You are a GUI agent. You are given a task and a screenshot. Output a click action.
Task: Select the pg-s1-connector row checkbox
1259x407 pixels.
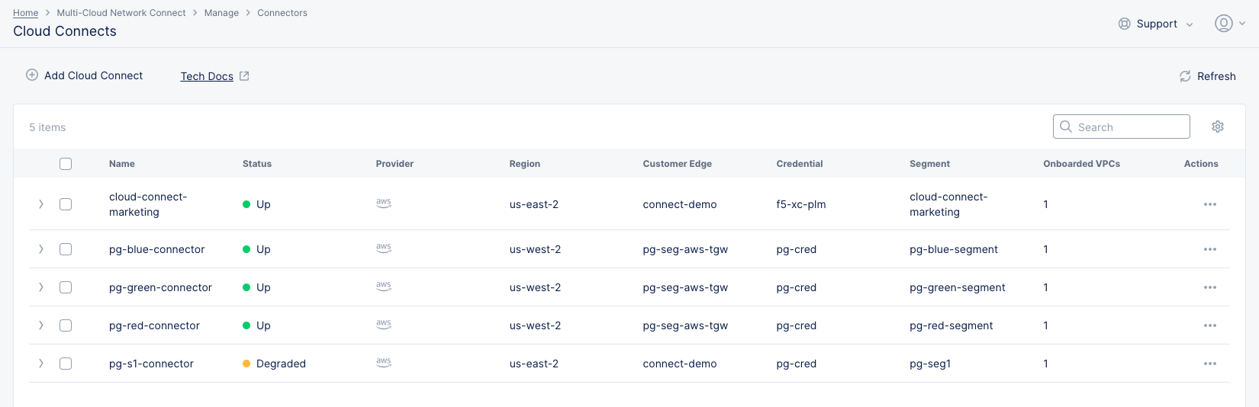pyautogui.click(x=66, y=364)
